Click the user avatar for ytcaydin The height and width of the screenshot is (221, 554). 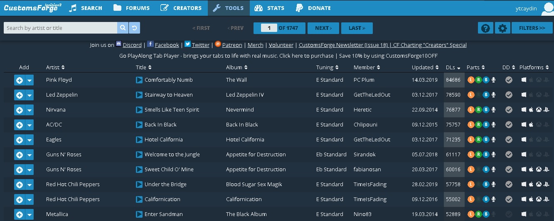tap(547, 9)
